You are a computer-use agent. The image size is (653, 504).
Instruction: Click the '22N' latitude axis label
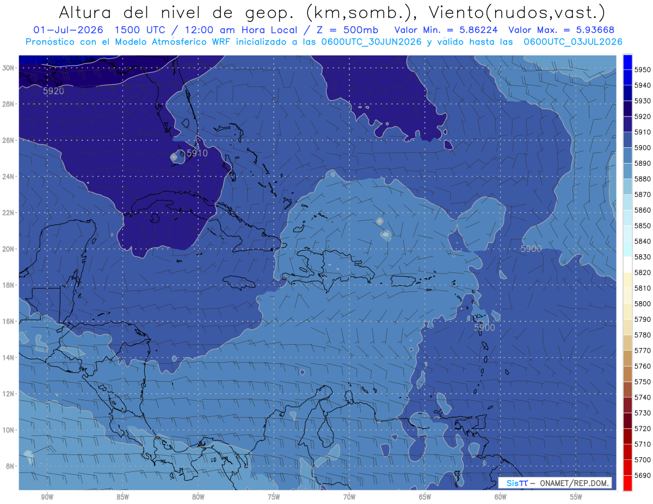coord(9,213)
